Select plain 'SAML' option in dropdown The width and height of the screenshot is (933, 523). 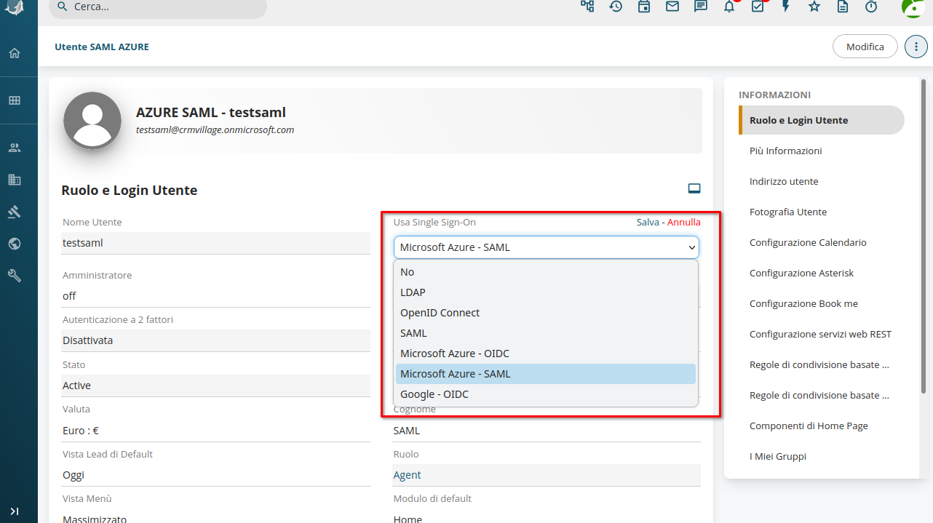(546, 333)
